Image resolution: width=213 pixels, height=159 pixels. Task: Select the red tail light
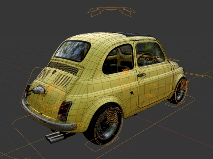(x=65, y=111)
